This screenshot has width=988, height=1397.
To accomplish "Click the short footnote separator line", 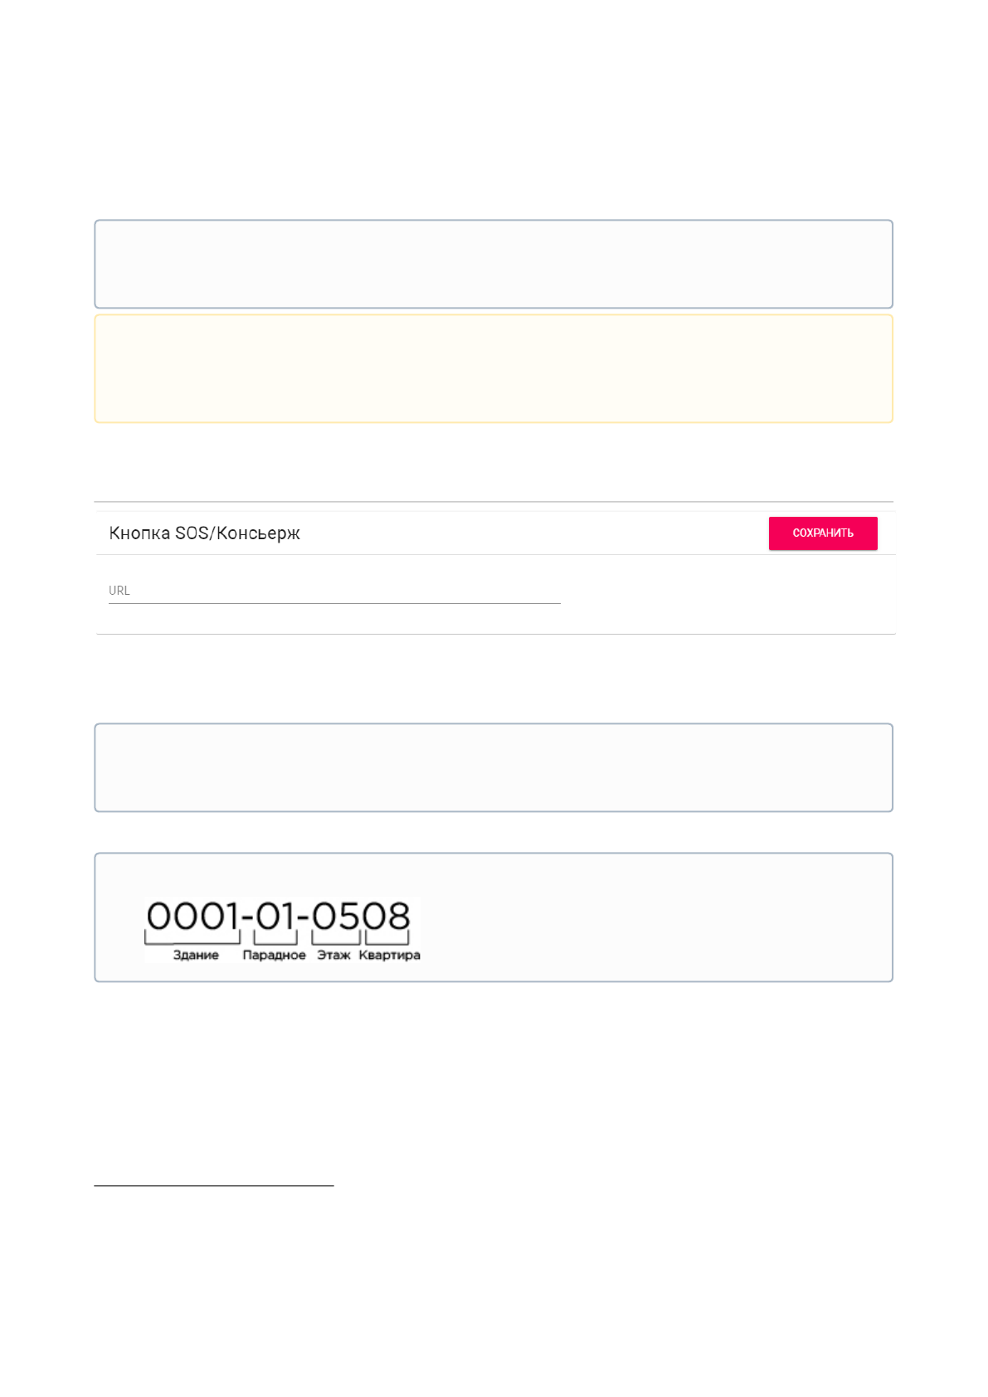I will click(x=213, y=1185).
